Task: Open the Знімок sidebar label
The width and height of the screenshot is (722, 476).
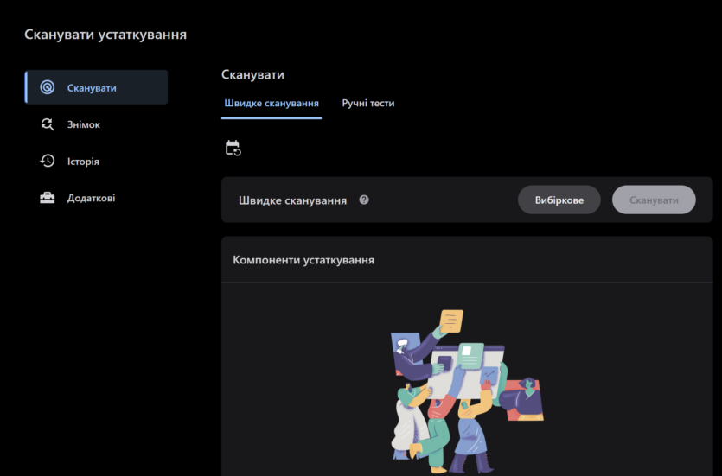Action: tap(83, 124)
